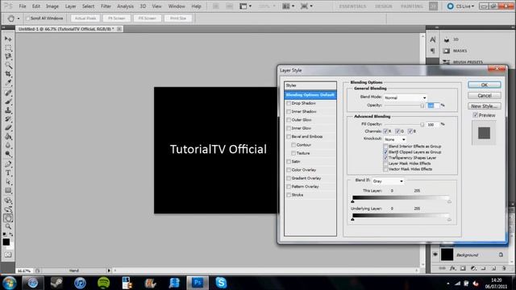Enable the Inner Shadow style checkbox
516x290 pixels.
tap(289, 111)
